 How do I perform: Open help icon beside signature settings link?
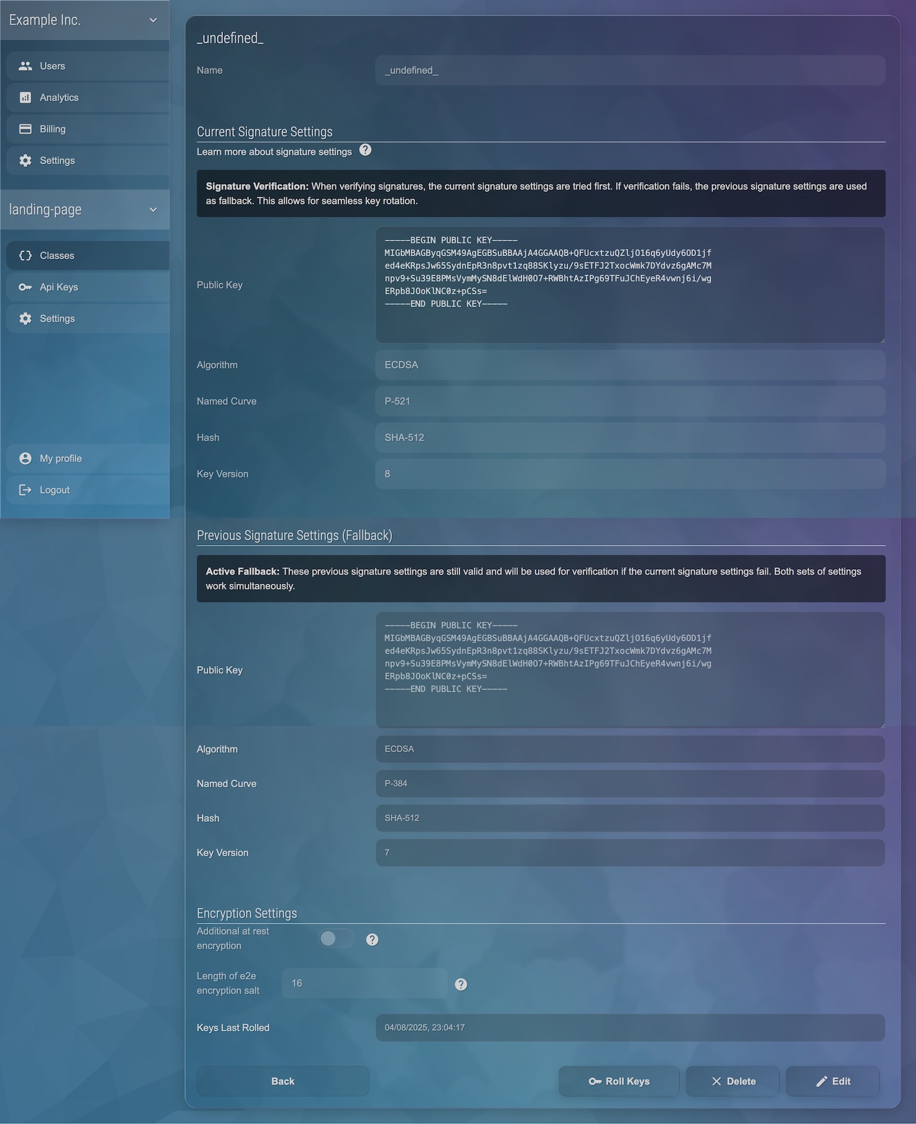pos(365,150)
